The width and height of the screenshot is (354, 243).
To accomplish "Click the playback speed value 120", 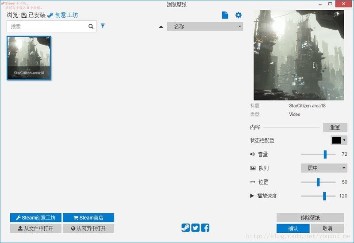I will click(x=343, y=196).
